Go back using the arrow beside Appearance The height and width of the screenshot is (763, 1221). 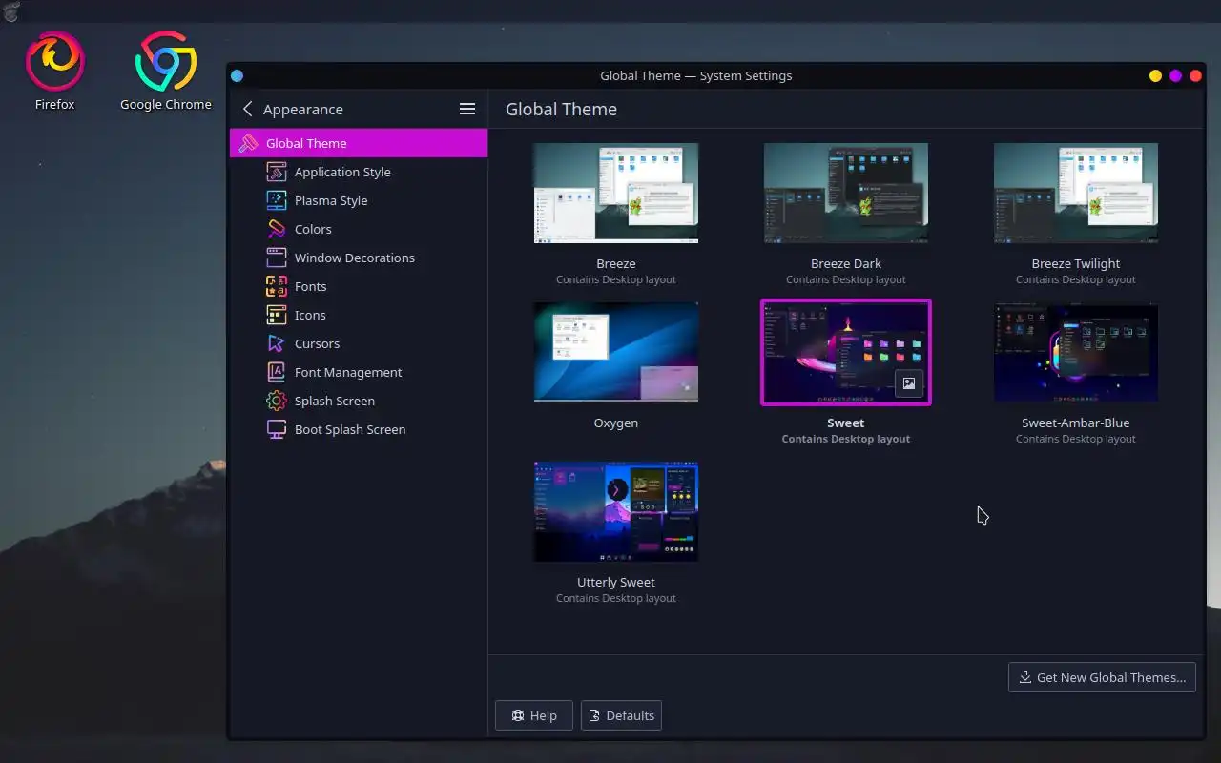tap(248, 109)
